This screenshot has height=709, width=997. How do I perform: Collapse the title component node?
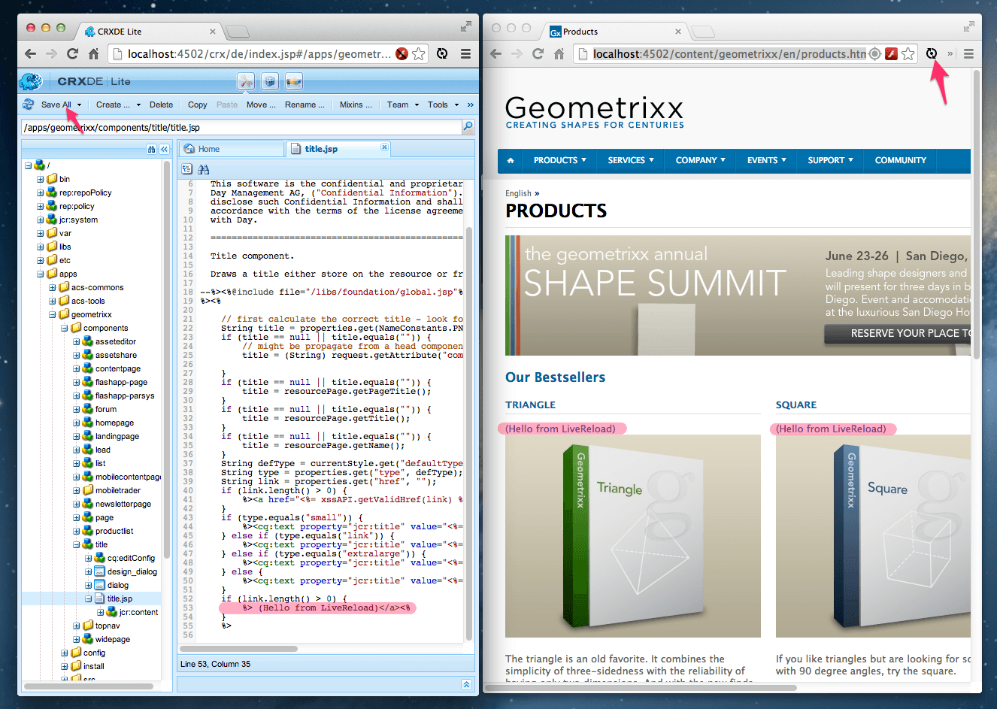click(77, 544)
